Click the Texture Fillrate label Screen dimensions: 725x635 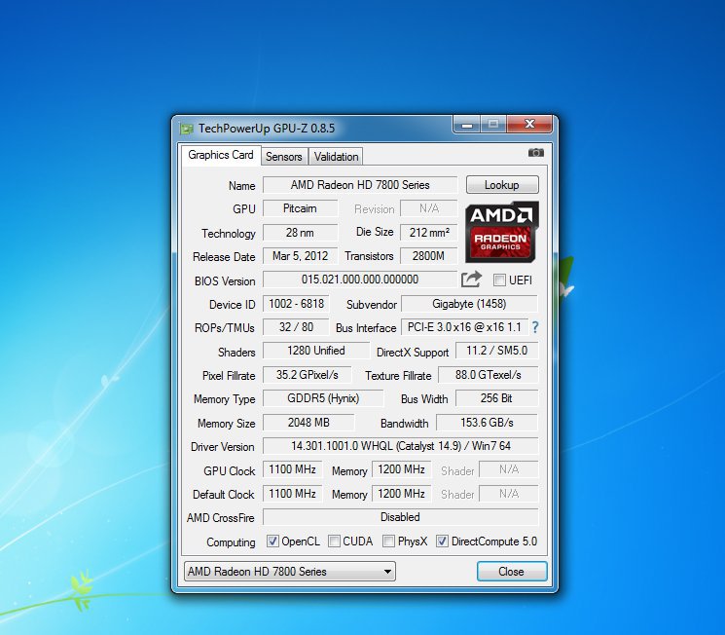pyautogui.click(x=398, y=376)
